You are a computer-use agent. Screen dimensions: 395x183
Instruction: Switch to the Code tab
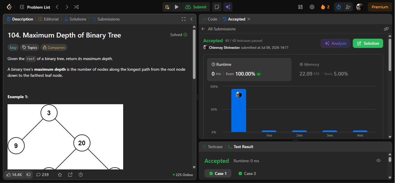coord(209,19)
